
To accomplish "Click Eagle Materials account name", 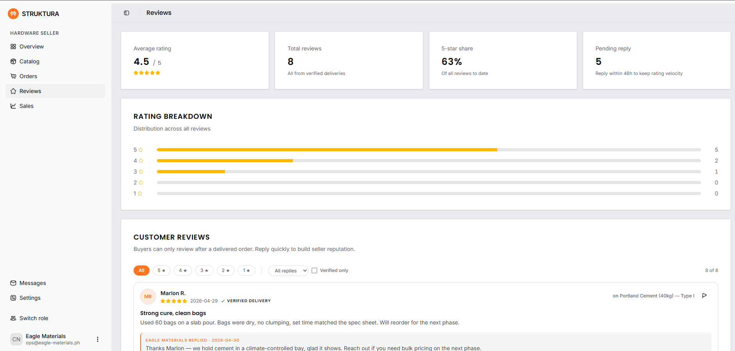I will (x=46, y=336).
